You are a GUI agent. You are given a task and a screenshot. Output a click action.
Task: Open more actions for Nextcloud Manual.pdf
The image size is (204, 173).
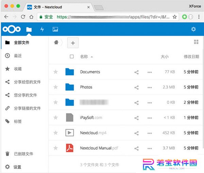pyautogui.click(x=150, y=149)
